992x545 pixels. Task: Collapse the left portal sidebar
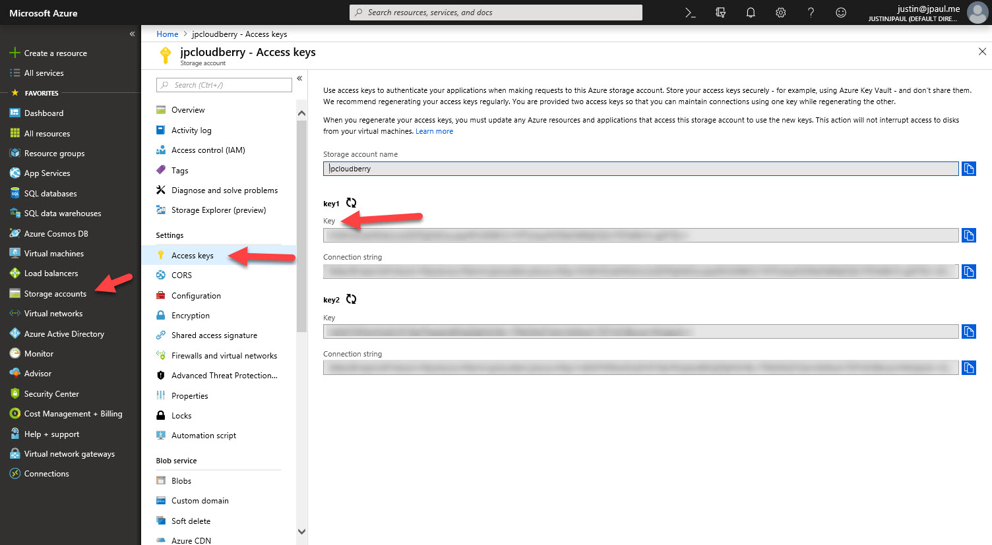[132, 34]
